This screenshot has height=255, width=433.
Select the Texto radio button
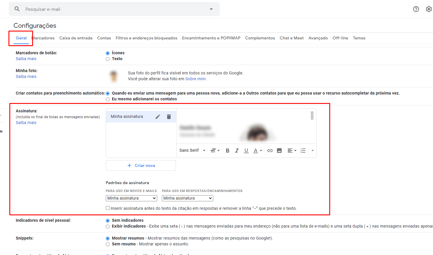tap(108, 59)
